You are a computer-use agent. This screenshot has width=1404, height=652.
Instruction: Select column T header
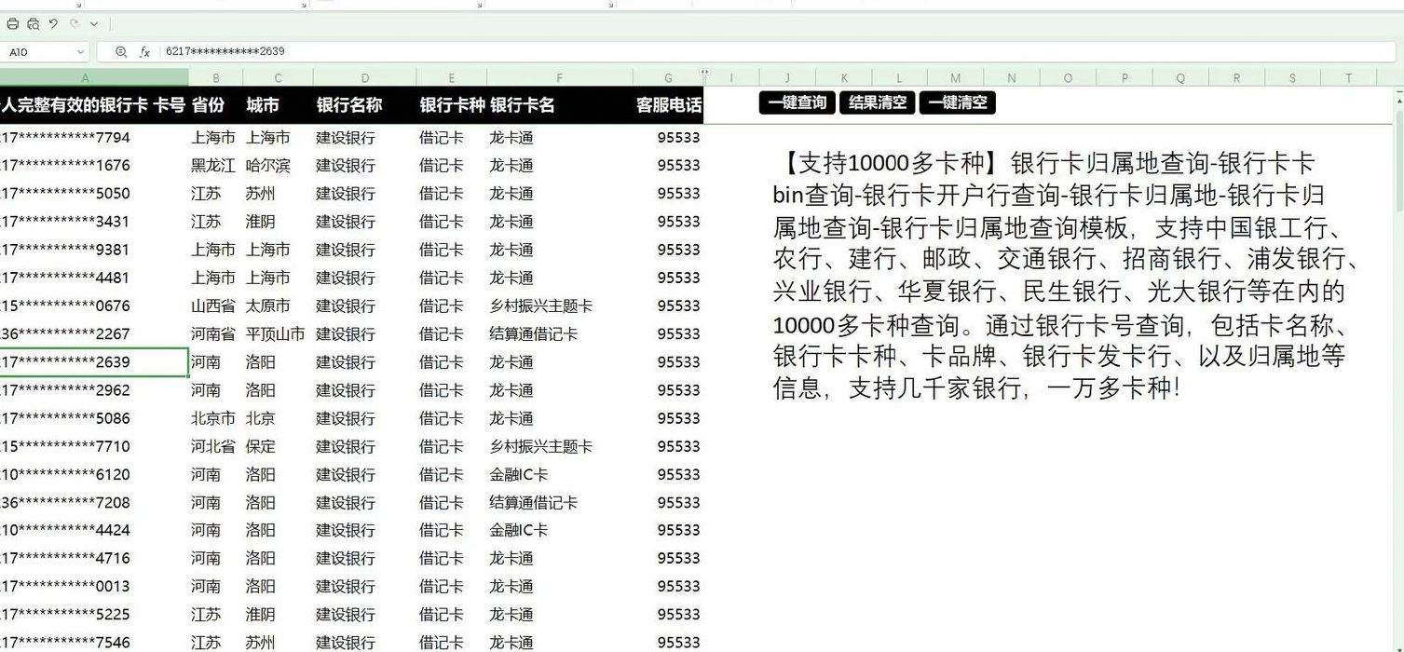[1348, 78]
